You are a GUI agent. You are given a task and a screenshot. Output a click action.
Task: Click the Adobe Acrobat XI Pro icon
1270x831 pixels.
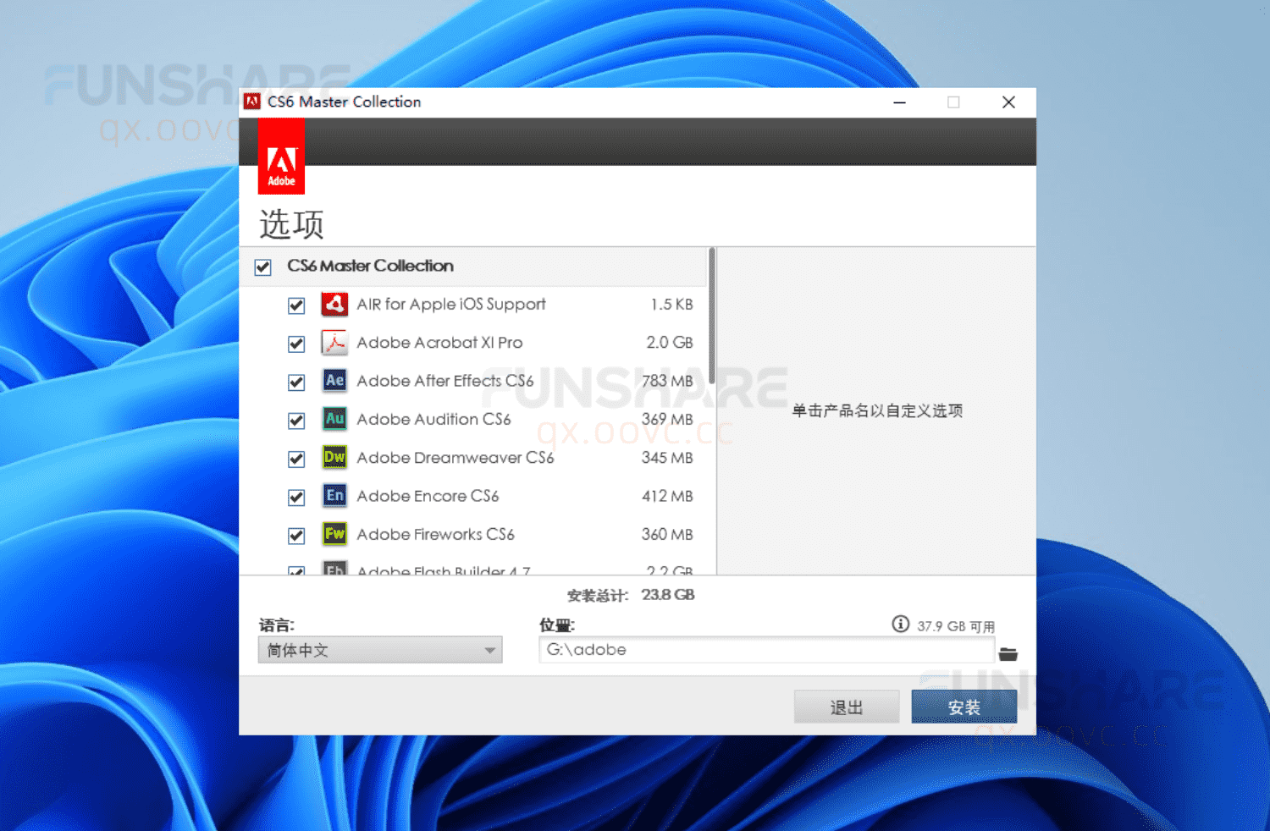coord(334,342)
